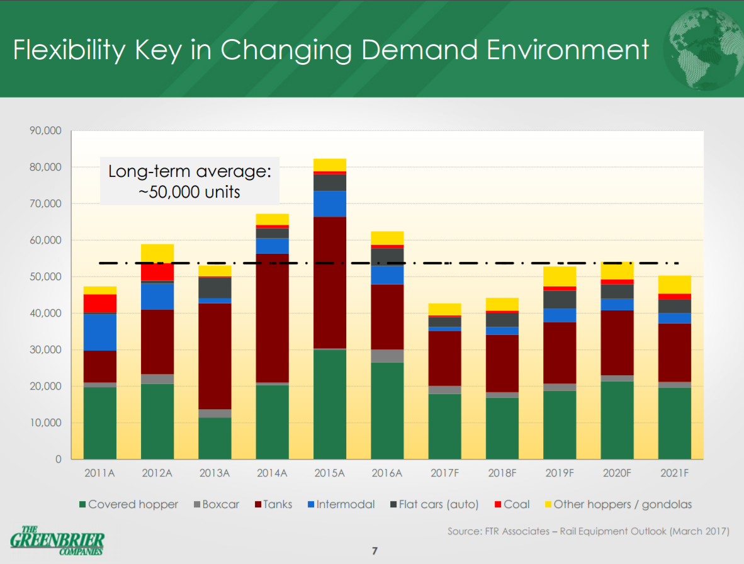Click the Long-term average annotation box

coord(189,181)
